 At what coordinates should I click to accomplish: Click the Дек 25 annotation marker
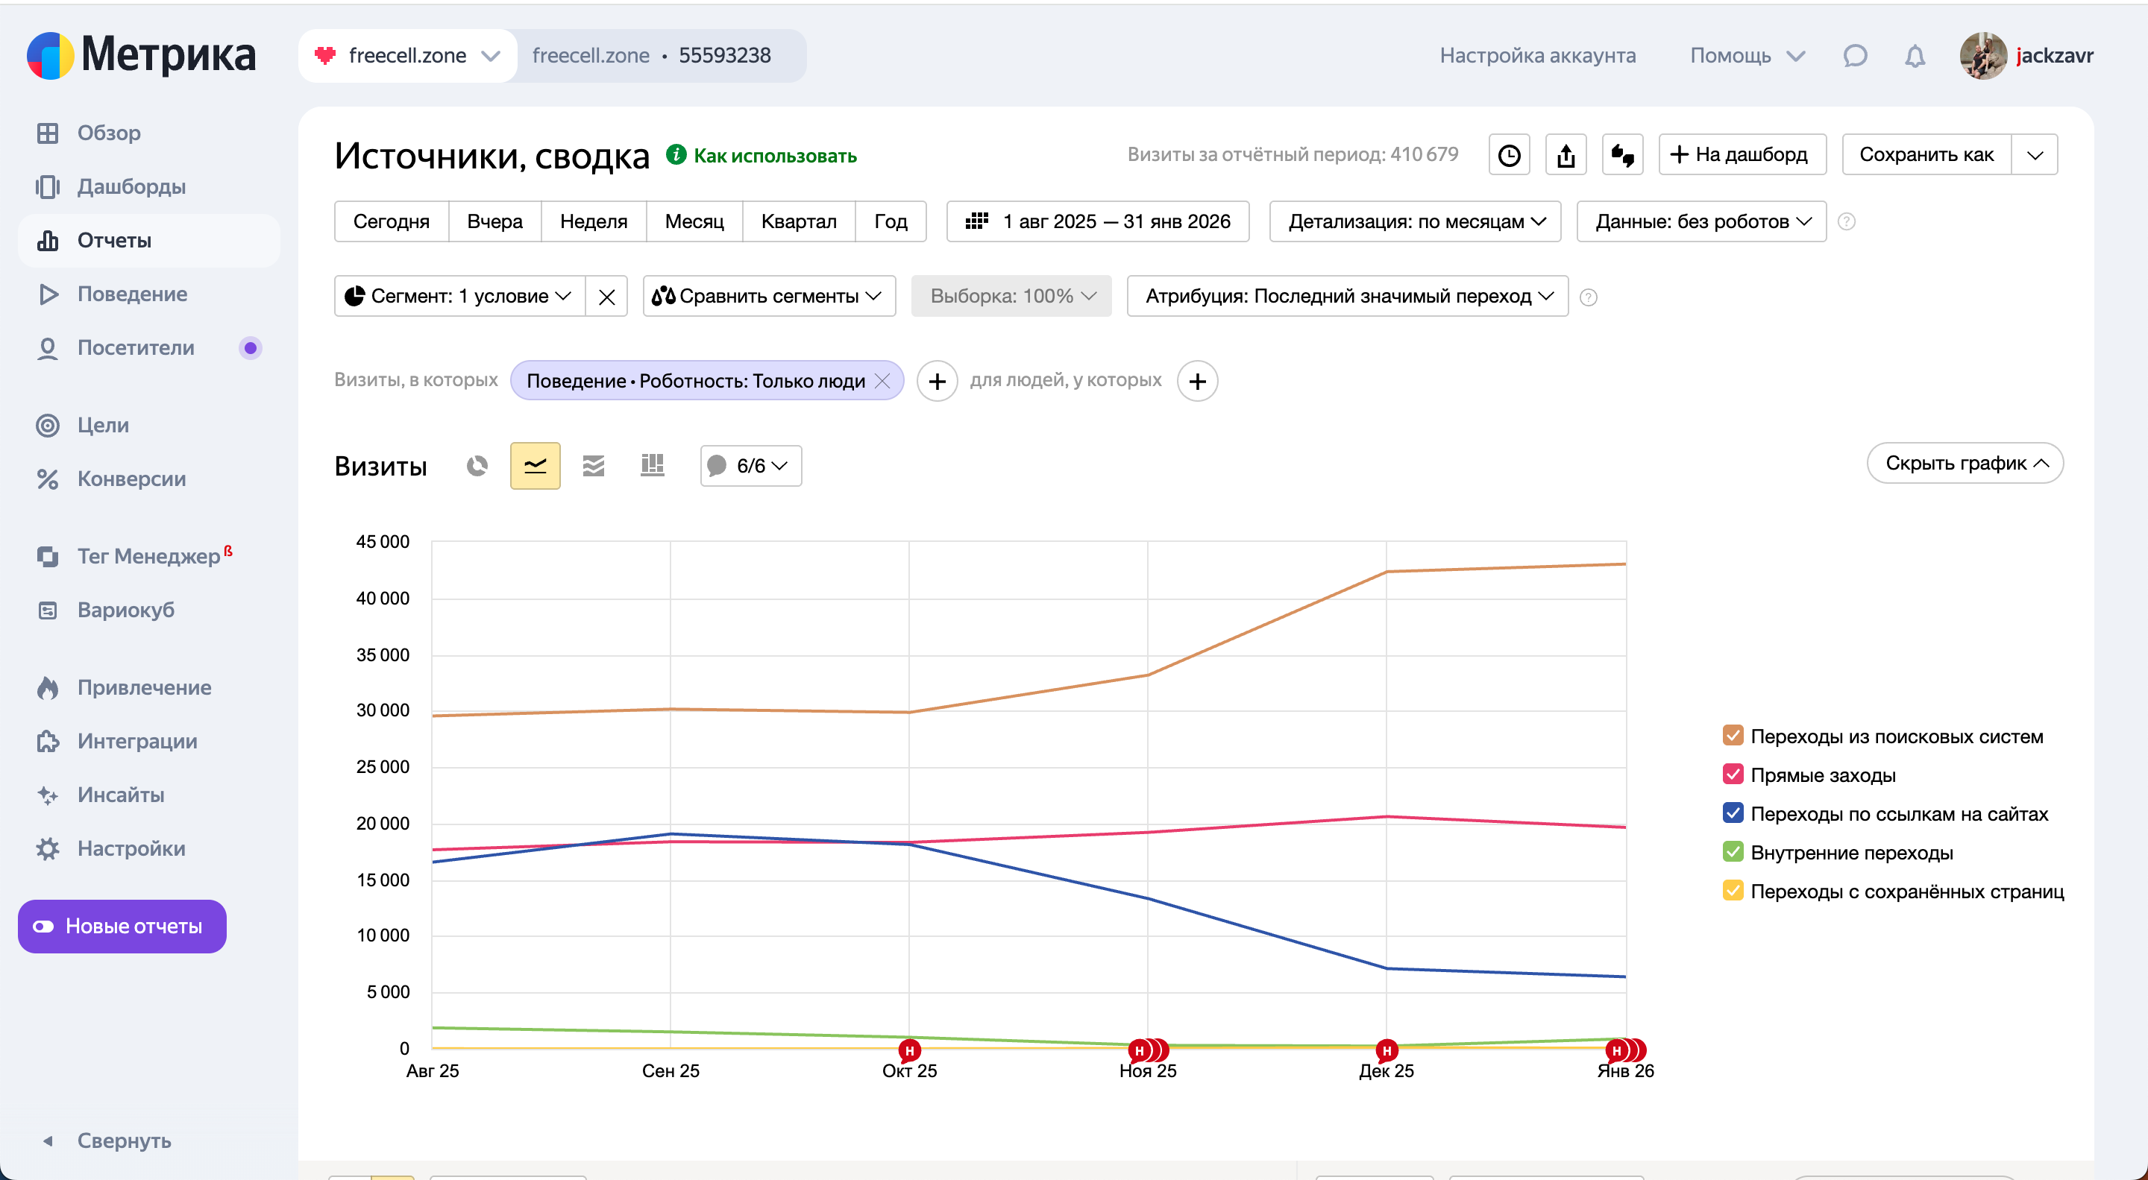pos(1386,1050)
